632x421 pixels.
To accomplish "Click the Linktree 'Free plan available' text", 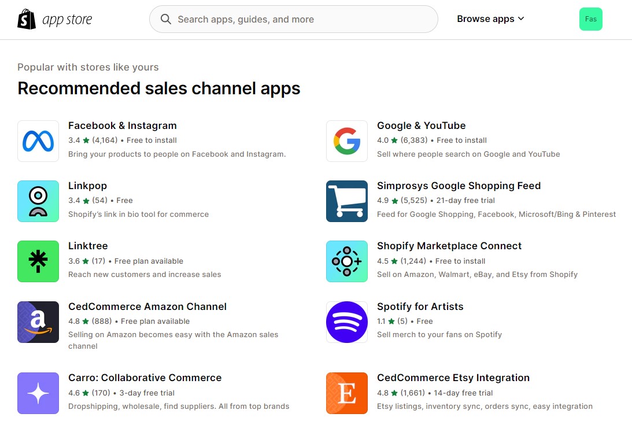I will (x=149, y=261).
